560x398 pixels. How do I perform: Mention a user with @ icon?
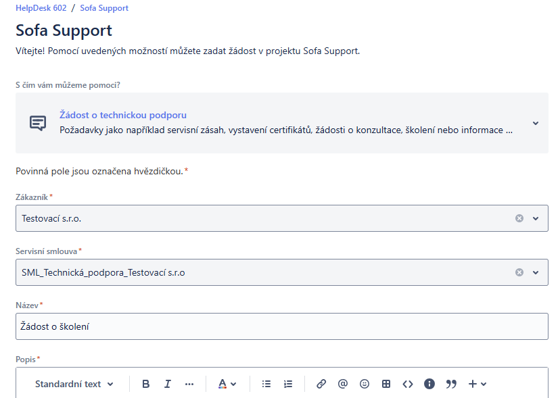[343, 384]
